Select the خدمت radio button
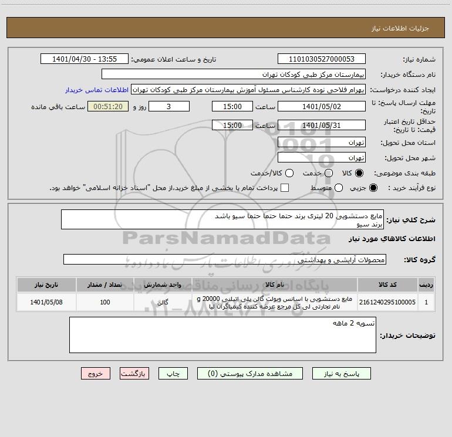Screen dimensions: 452x437 329,173
